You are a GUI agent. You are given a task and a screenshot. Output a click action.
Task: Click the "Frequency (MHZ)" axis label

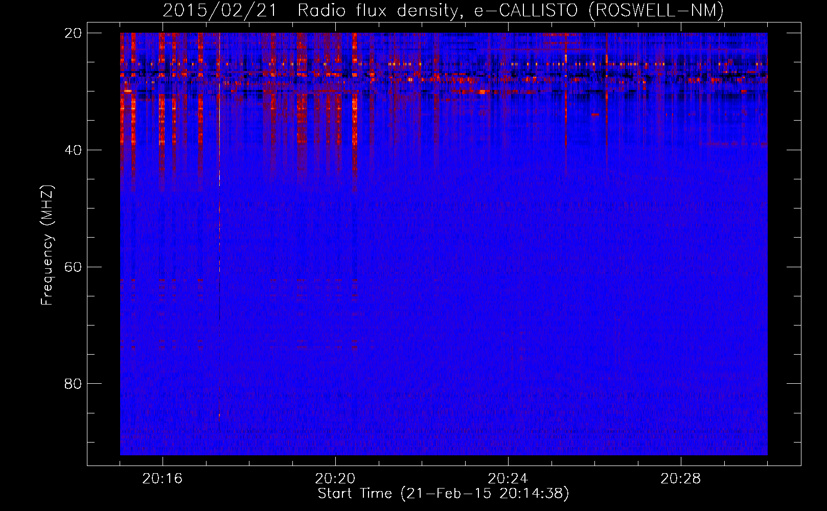[x=47, y=245]
